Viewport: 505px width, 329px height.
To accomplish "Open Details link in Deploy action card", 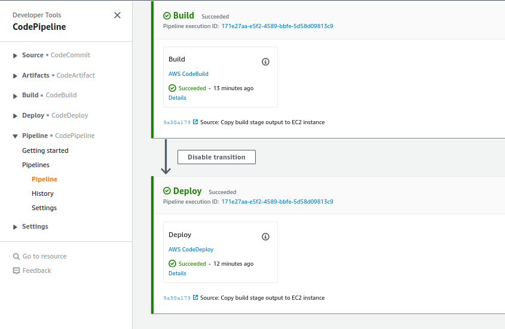I will 177,273.
